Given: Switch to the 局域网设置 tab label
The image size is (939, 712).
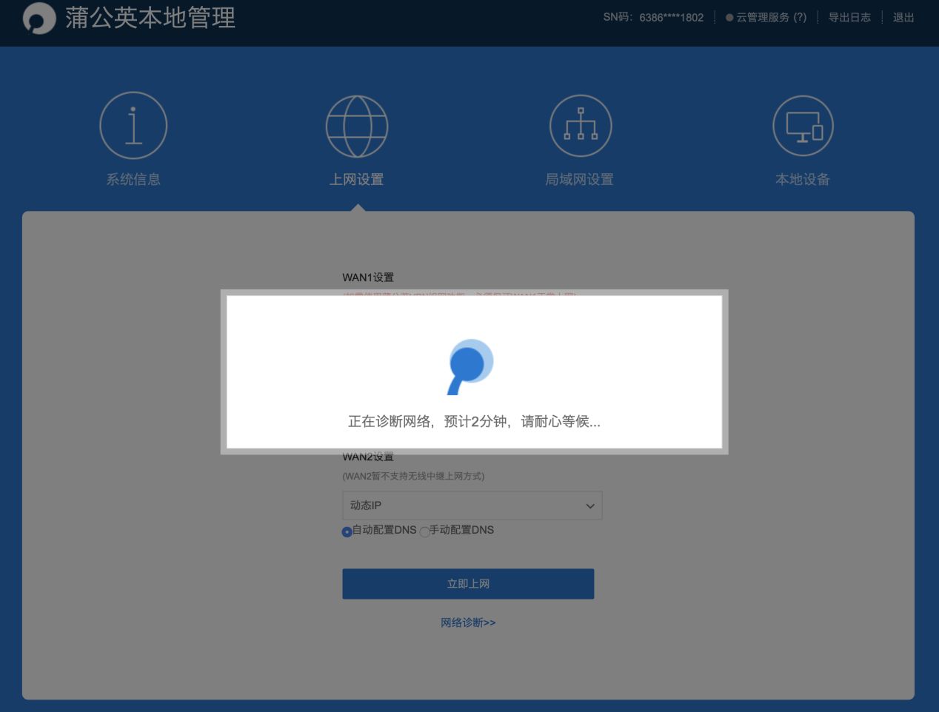Looking at the screenshot, I should pos(580,179).
